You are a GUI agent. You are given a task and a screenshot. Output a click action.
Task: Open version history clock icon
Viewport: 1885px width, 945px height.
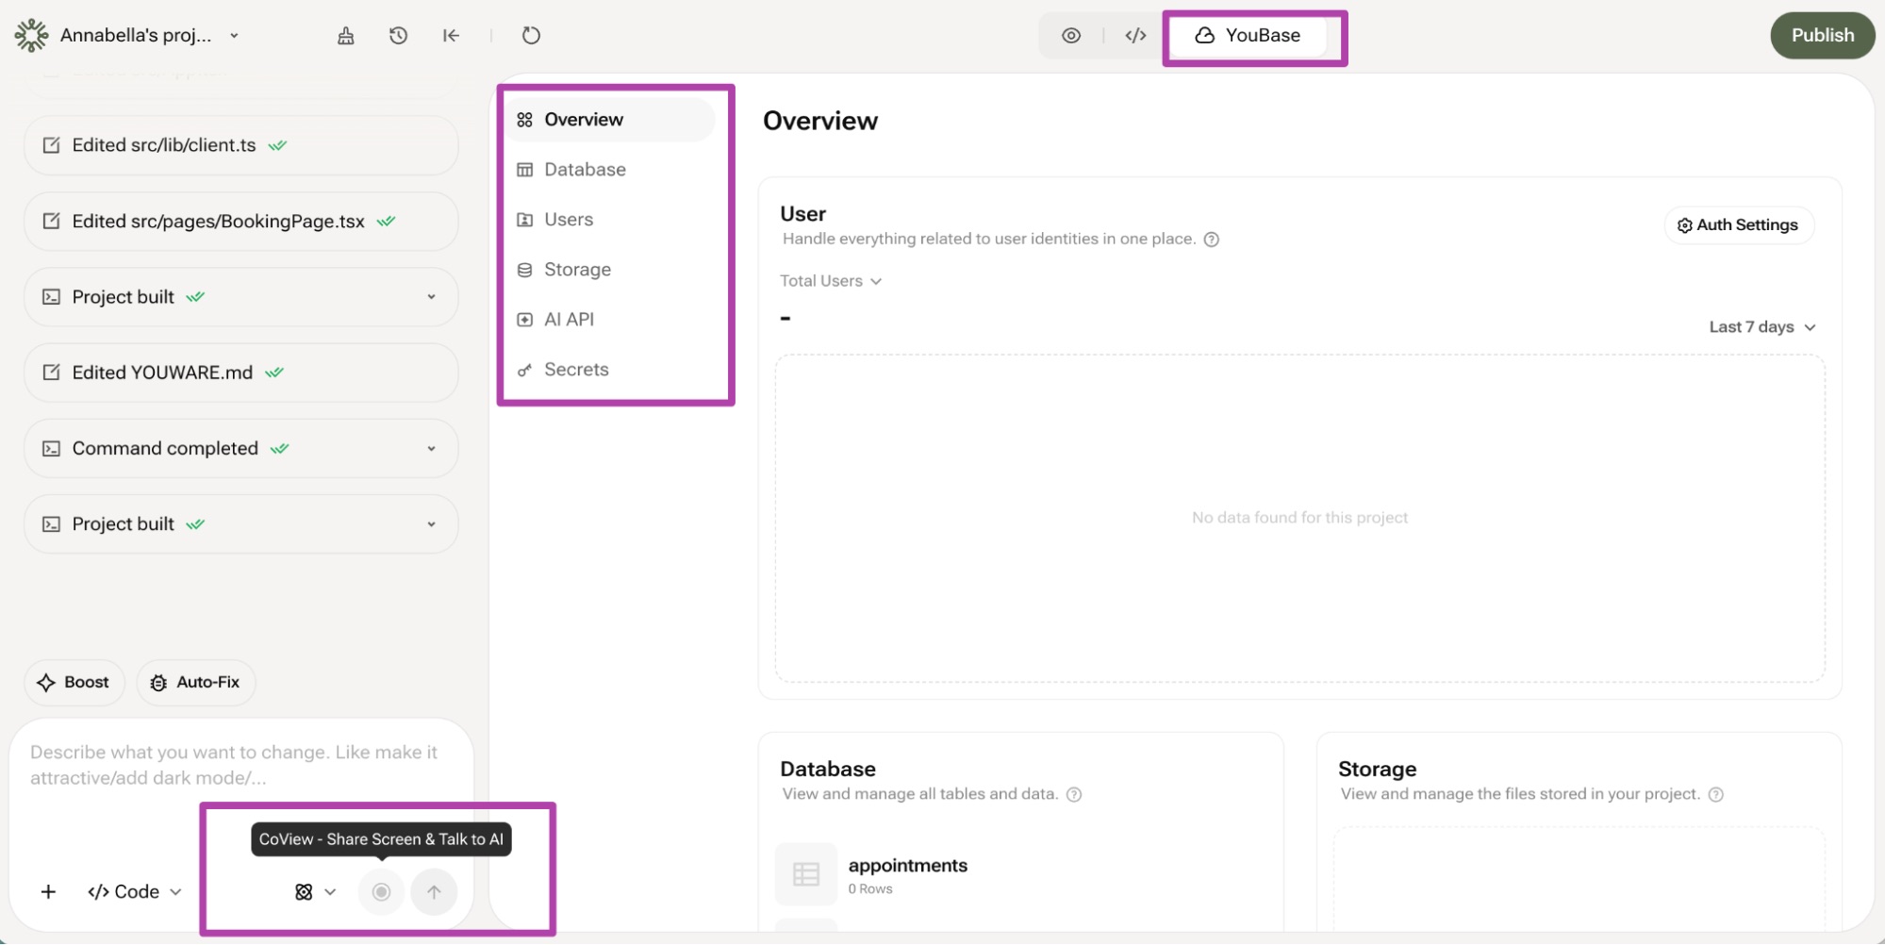coord(399,36)
